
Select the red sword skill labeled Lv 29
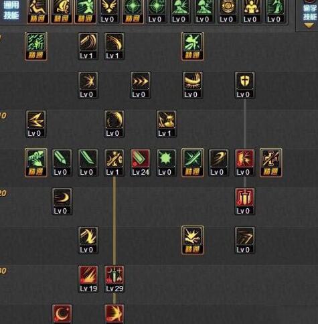(x=114, y=279)
